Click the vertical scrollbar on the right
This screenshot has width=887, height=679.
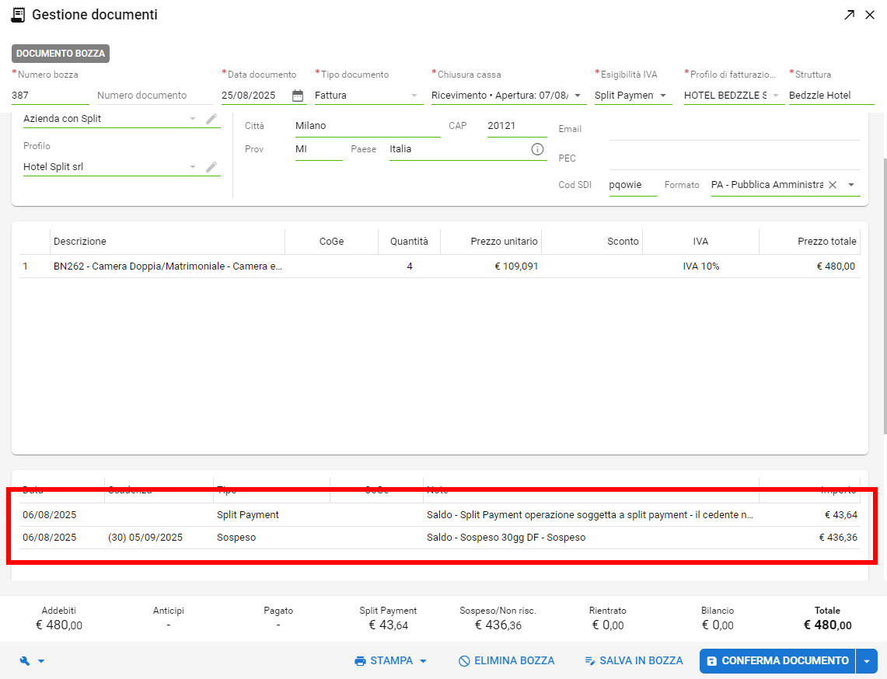click(x=883, y=295)
